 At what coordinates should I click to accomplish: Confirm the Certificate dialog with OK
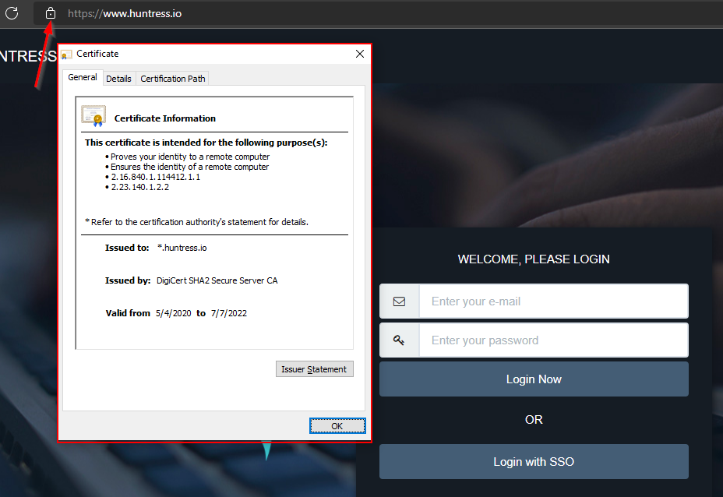point(337,426)
